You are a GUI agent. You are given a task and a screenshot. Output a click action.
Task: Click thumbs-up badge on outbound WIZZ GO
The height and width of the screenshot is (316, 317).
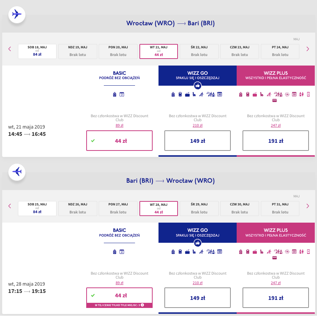pos(197,85)
